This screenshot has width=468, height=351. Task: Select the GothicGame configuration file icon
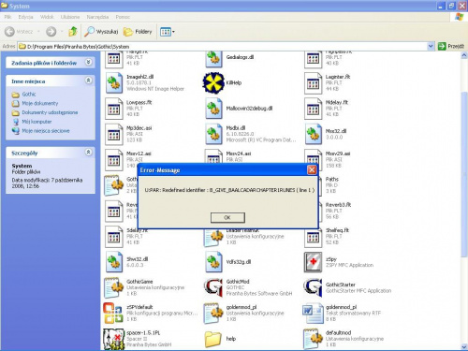point(113,287)
